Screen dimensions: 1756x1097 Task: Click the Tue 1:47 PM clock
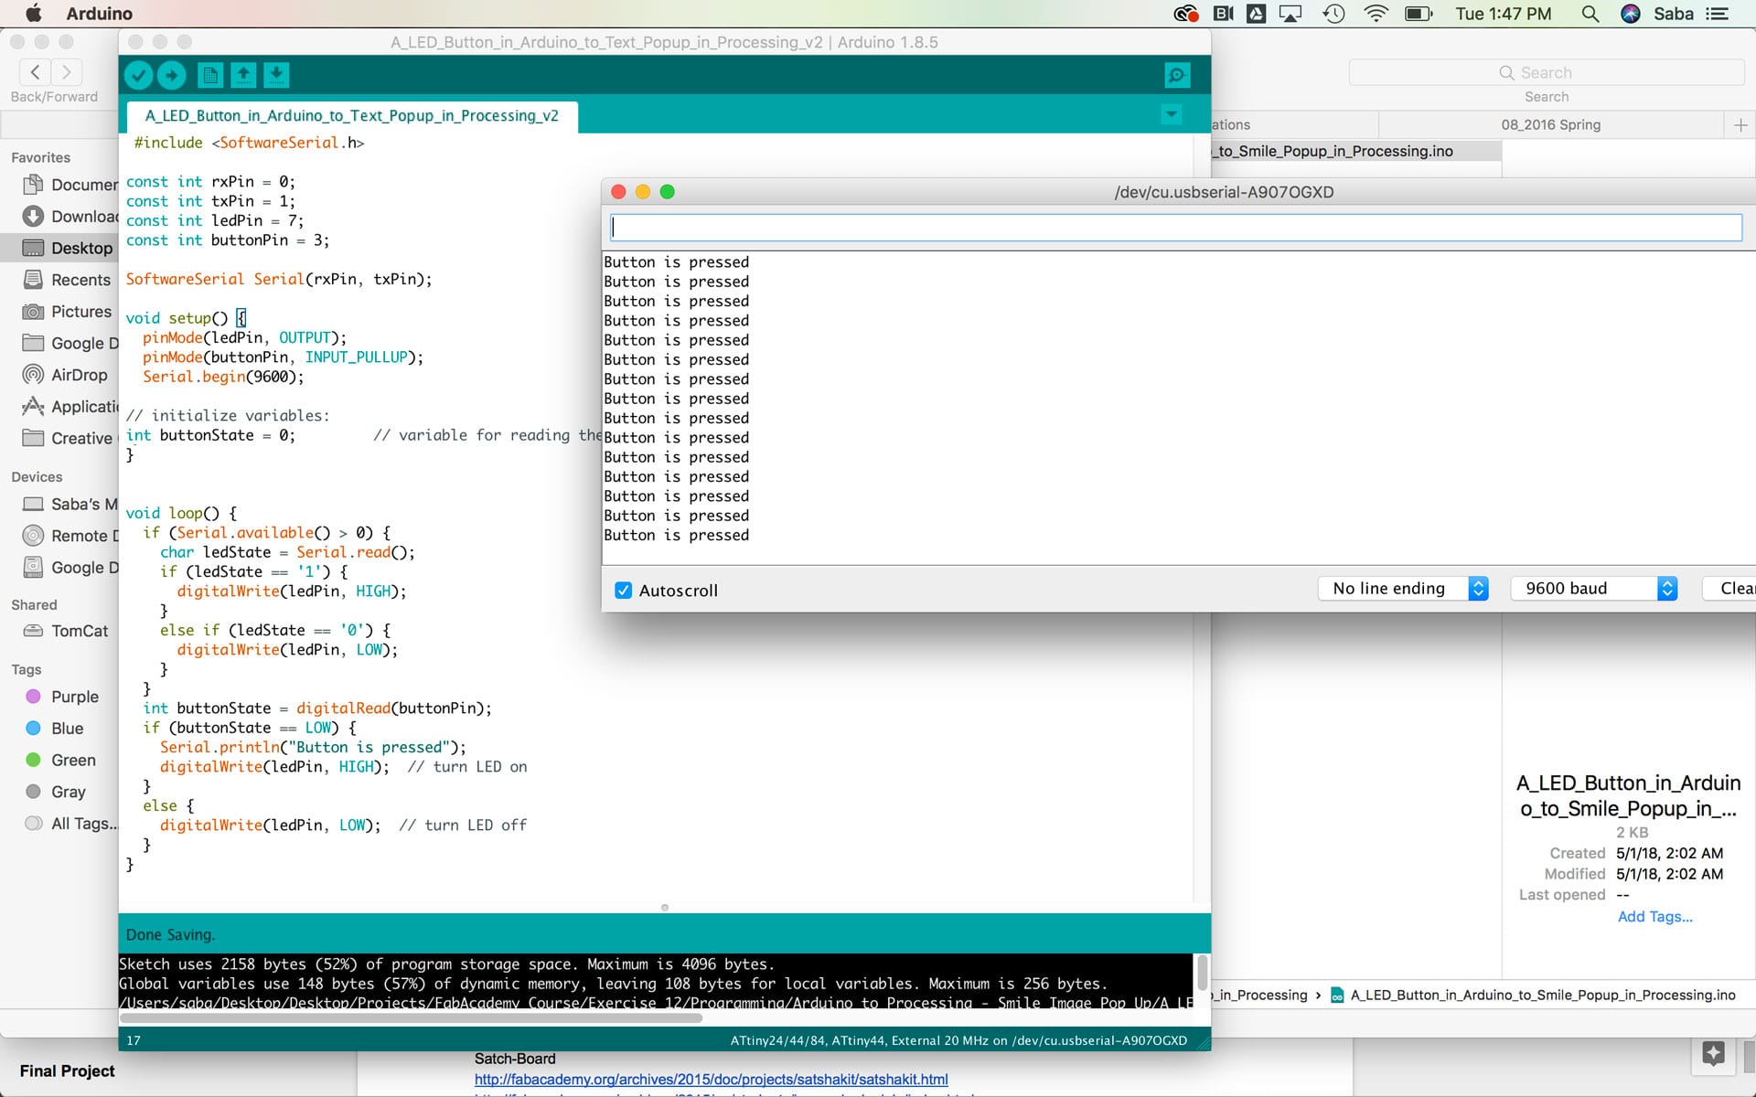tap(1503, 14)
